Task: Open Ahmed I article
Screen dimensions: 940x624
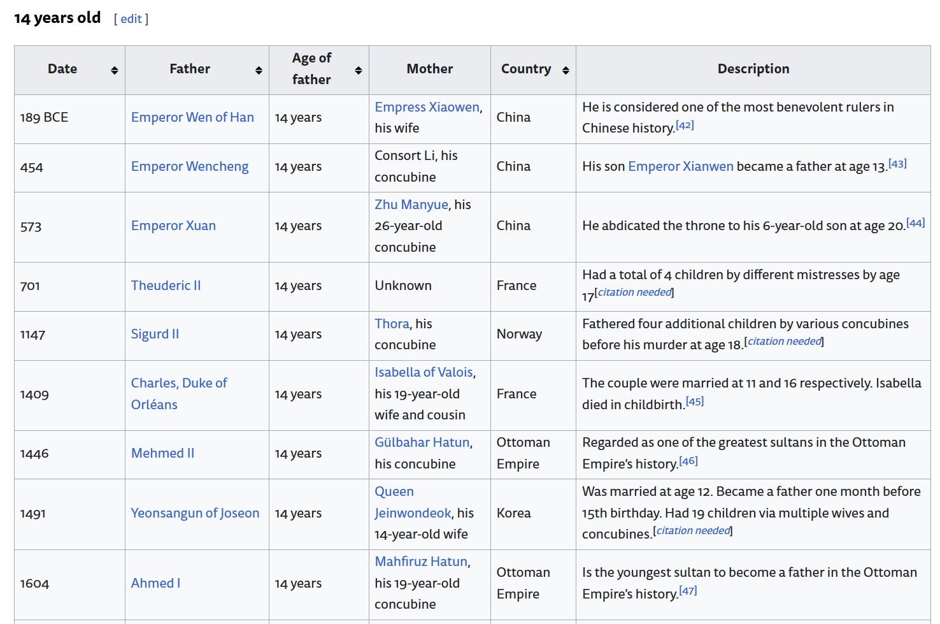Action: pyautogui.click(x=155, y=583)
